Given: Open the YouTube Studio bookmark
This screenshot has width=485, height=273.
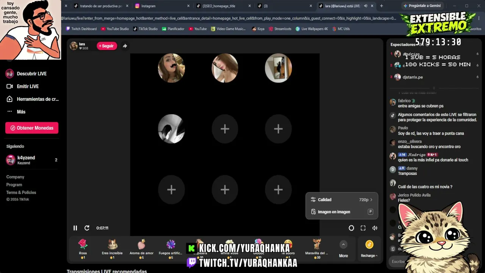Looking at the screenshot, I should (115, 29).
